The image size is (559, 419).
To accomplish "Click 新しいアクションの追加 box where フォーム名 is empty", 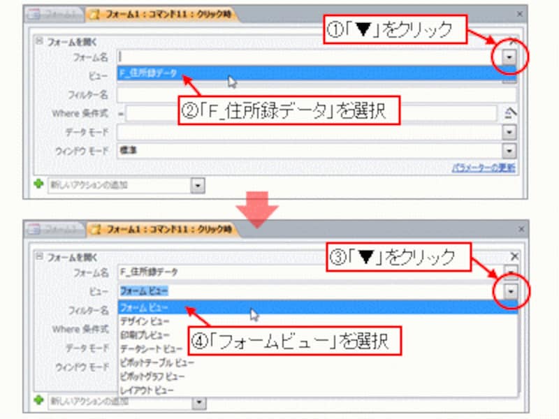I will (119, 185).
